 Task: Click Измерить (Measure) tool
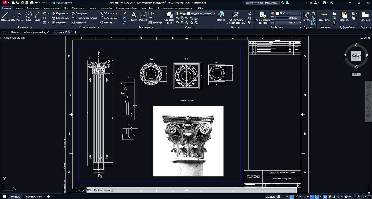point(324,16)
